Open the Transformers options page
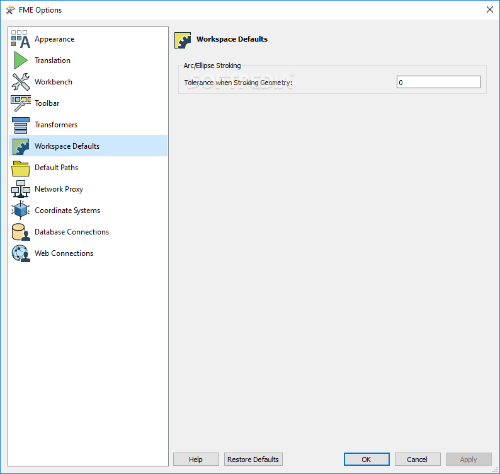The width and height of the screenshot is (500, 474). click(x=88, y=124)
